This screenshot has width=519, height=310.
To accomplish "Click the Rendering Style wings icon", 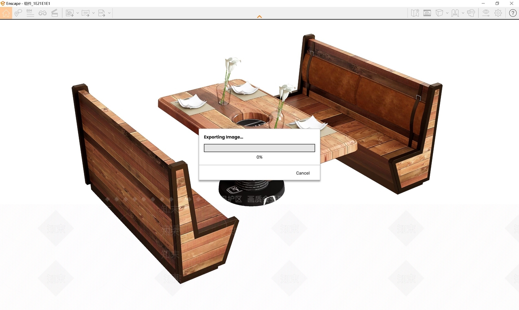I will (455, 13).
